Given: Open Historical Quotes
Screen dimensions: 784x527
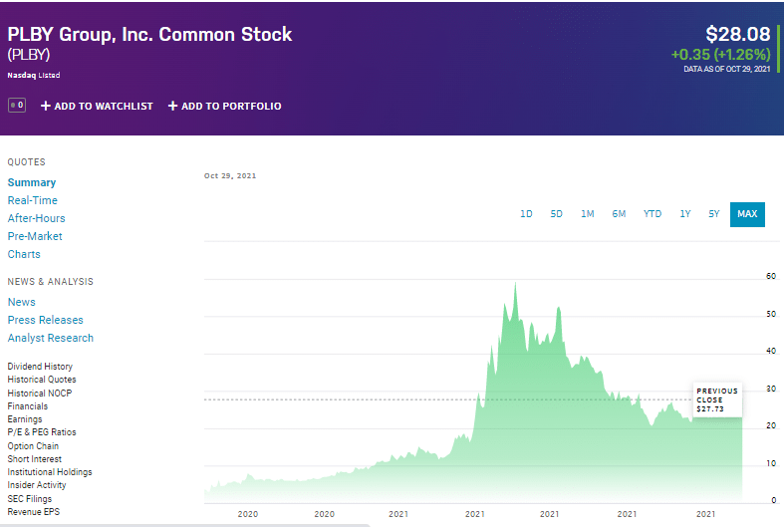Looking at the screenshot, I should pos(42,380).
